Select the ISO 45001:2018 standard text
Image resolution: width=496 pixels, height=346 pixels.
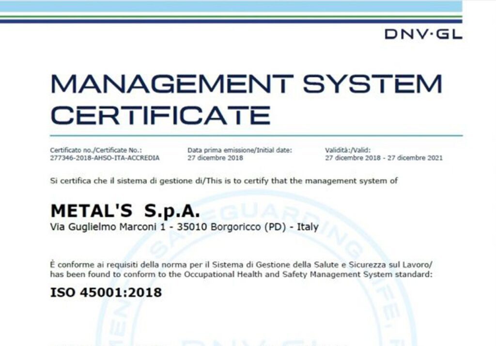coord(106,292)
